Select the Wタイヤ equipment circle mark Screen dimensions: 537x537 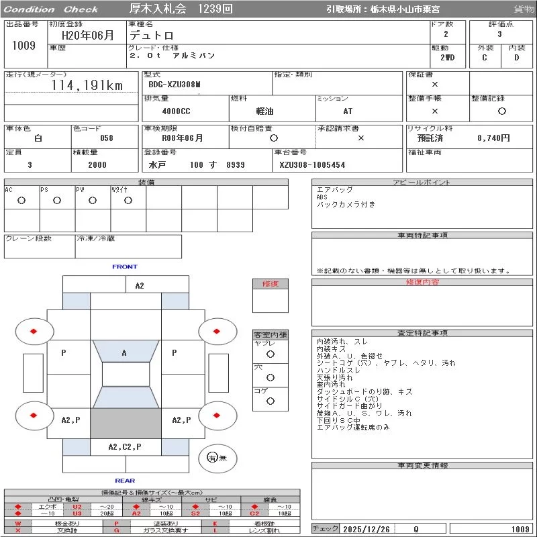[128, 200]
